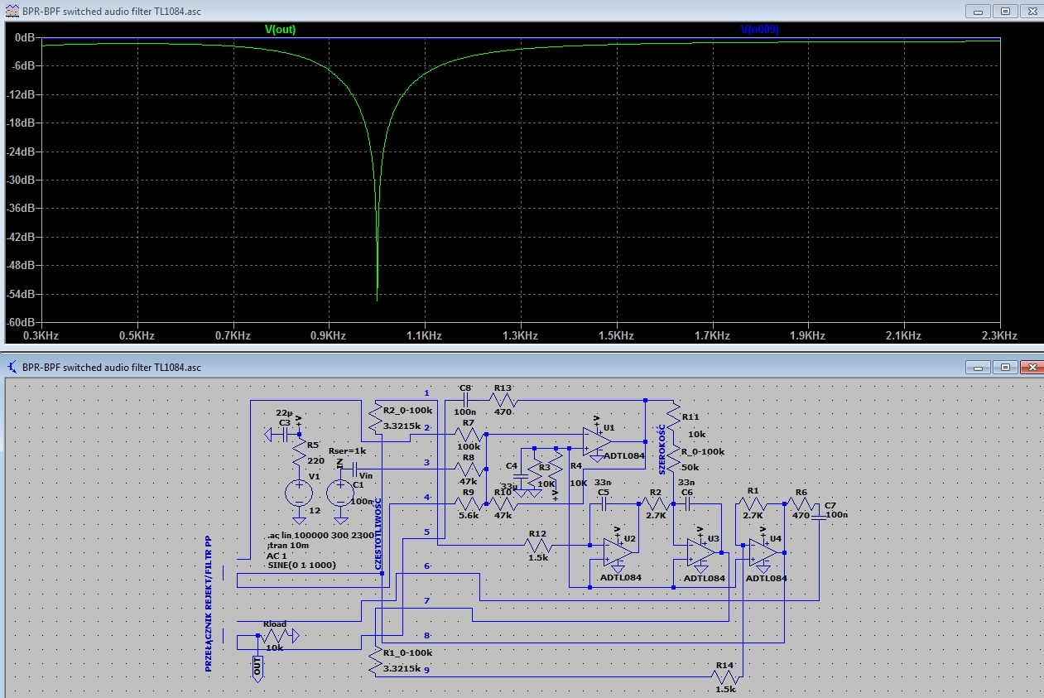Image resolution: width=1044 pixels, height=698 pixels.
Task: Click the OUT net label flag
Action: pos(257,668)
